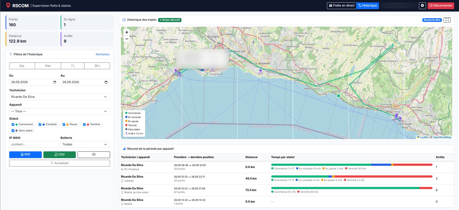Click the green current-position marker near Epesses
The width and height of the screenshot is (459, 210).
pyautogui.click(x=339, y=96)
